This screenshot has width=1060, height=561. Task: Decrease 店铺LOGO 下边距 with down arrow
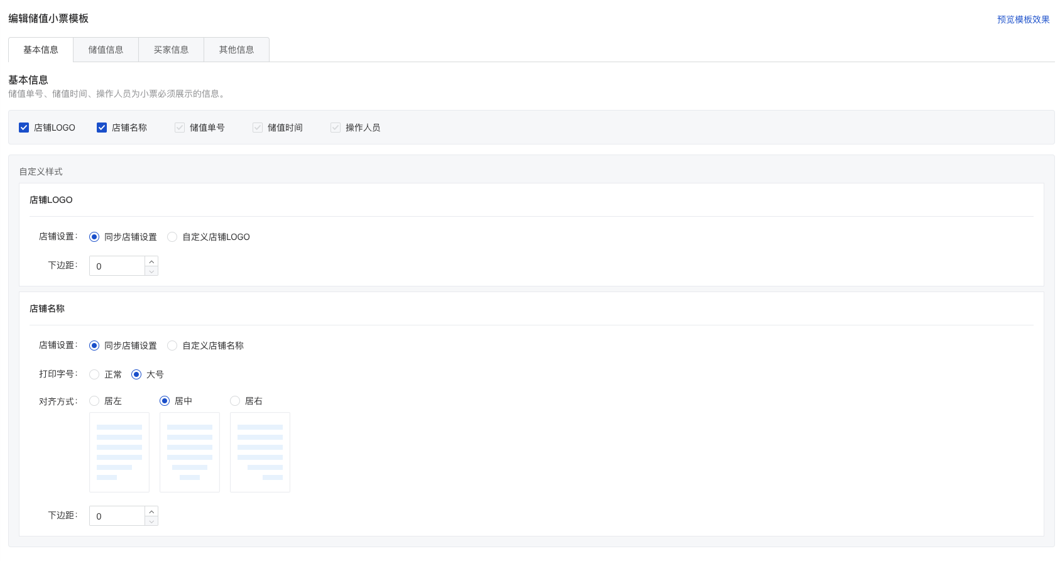click(x=151, y=271)
